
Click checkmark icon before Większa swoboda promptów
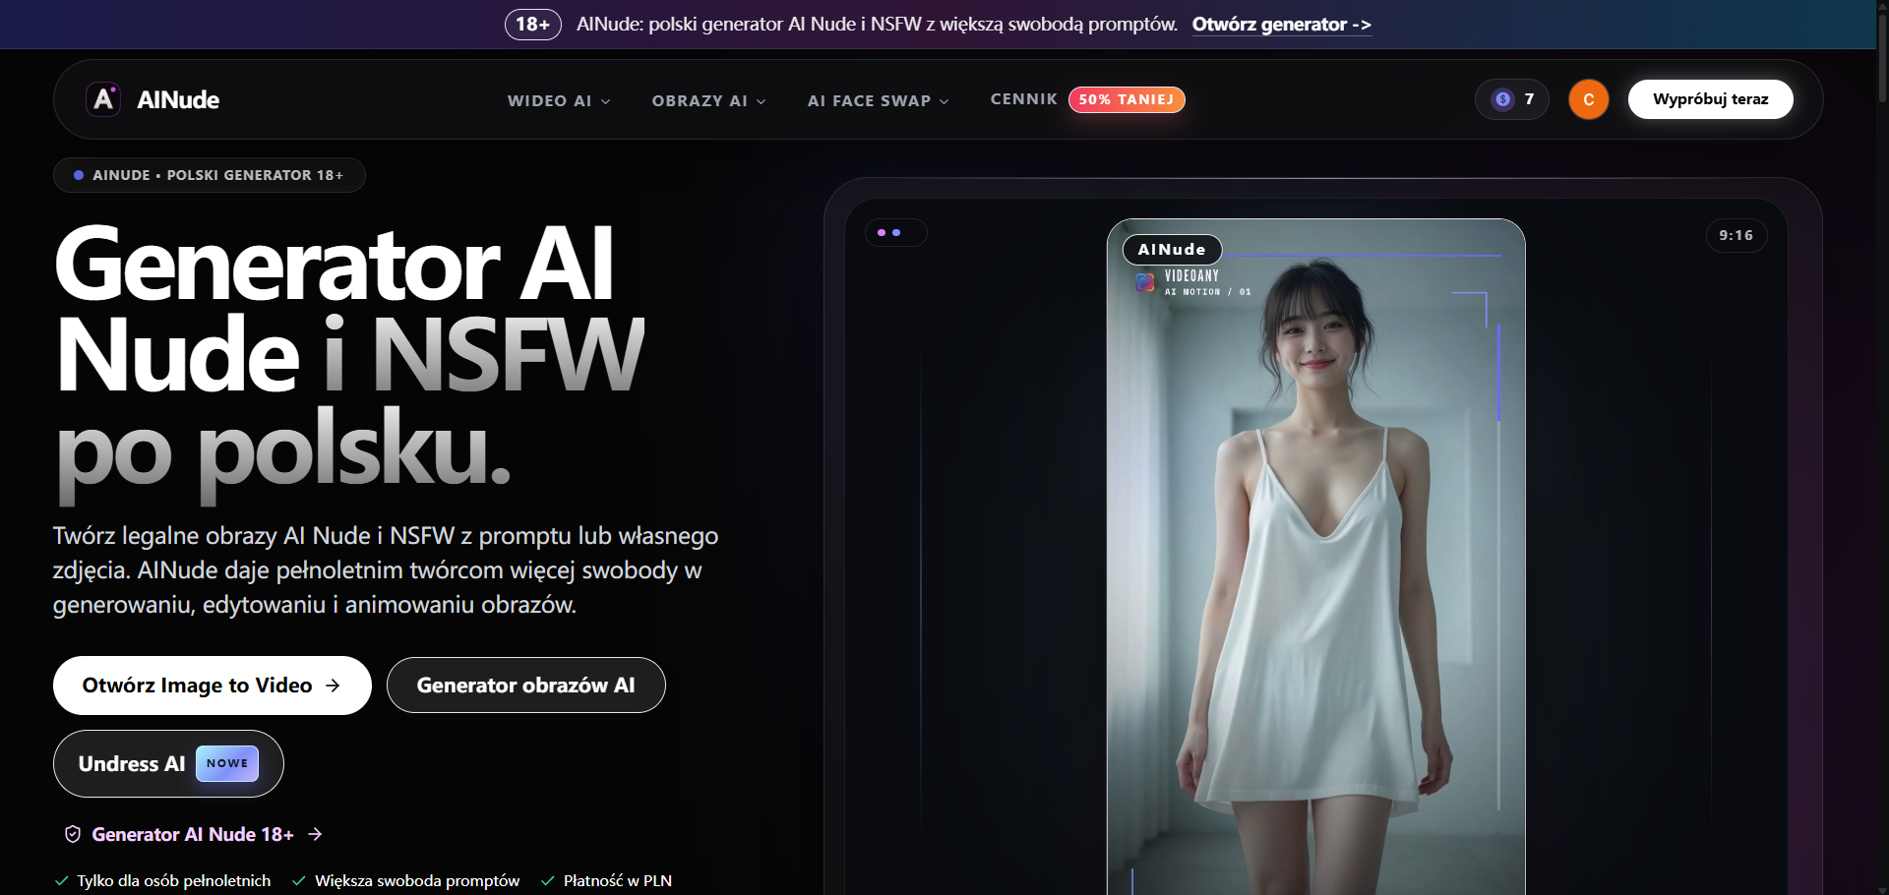pyautogui.click(x=298, y=881)
